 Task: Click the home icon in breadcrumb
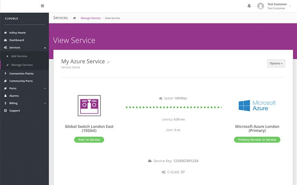[75, 18]
